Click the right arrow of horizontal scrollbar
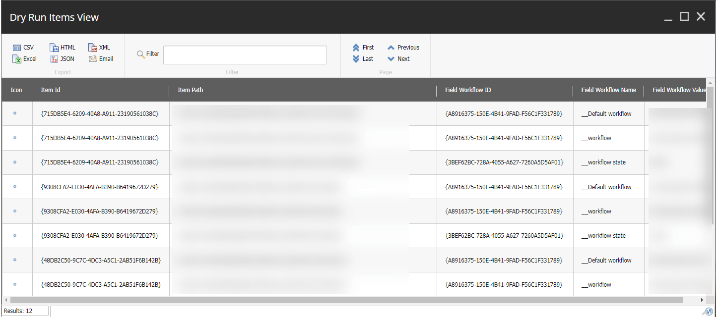 (702, 300)
